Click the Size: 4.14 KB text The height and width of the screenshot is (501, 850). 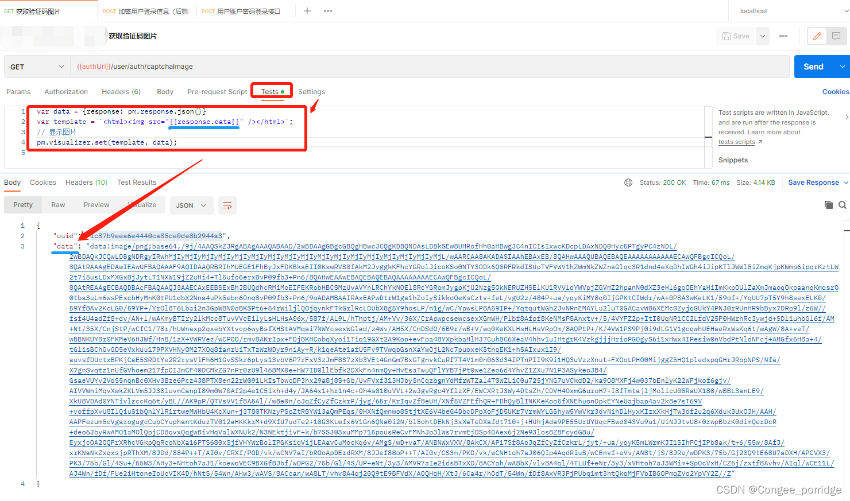pos(756,182)
